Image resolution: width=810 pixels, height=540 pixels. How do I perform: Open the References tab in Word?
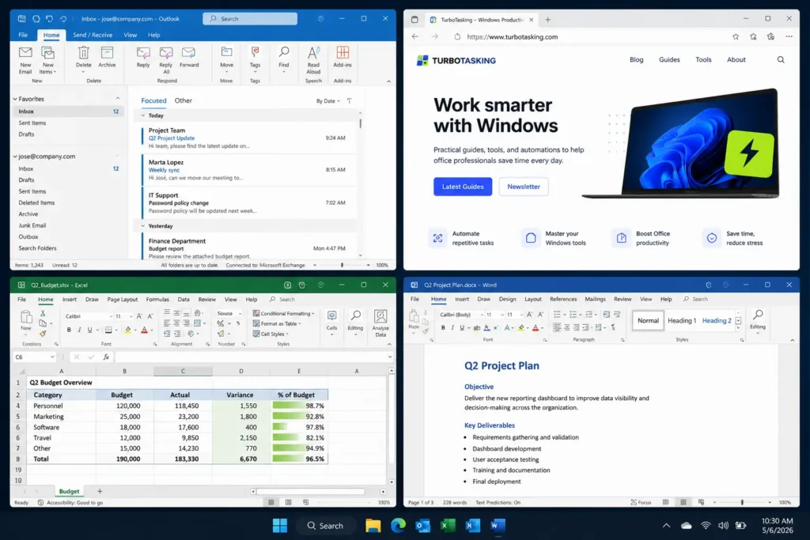563,299
